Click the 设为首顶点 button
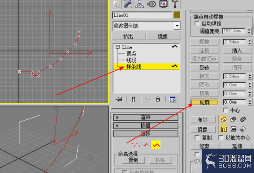Screen dimensions: 254x173 coord(205,59)
